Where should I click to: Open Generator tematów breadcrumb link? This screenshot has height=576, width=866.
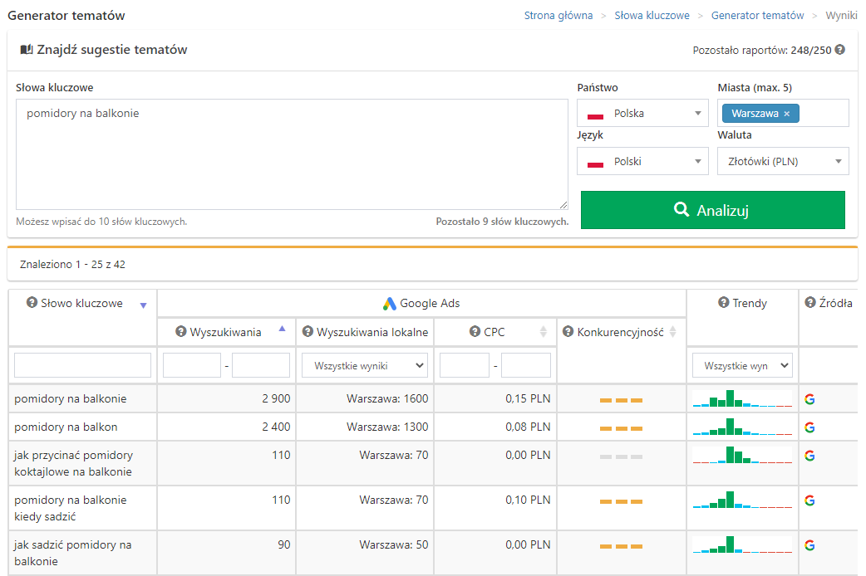[x=757, y=16]
